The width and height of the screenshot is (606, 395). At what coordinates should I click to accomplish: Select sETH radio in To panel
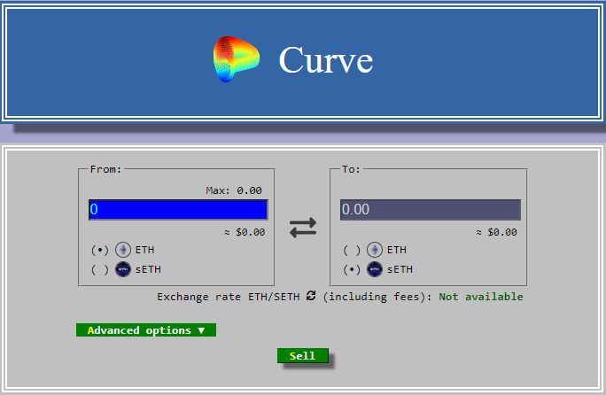click(352, 270)
